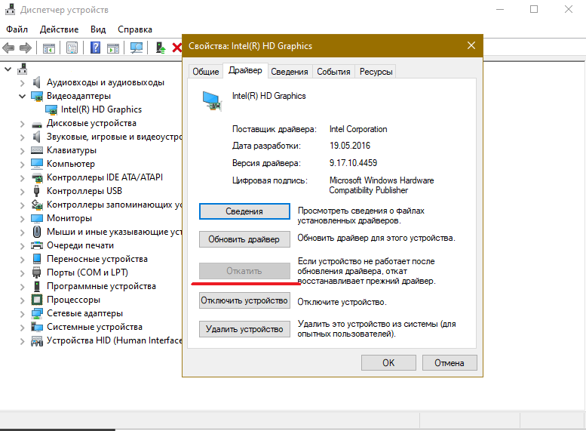The width and height of the screenshot is (586, 431).
Task: Scan for hardware changes with the magnifier monitor icon
Action: click(137, 48)
